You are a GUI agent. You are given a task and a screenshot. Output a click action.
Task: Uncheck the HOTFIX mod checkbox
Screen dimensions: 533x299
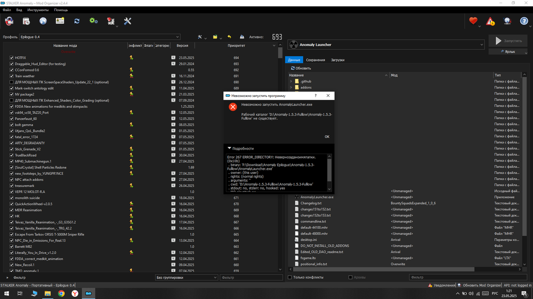coord(12,57)
